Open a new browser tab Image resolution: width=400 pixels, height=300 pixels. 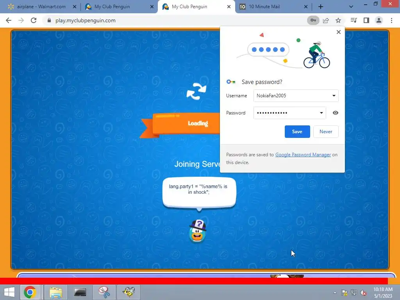click(x=321, y=7)
